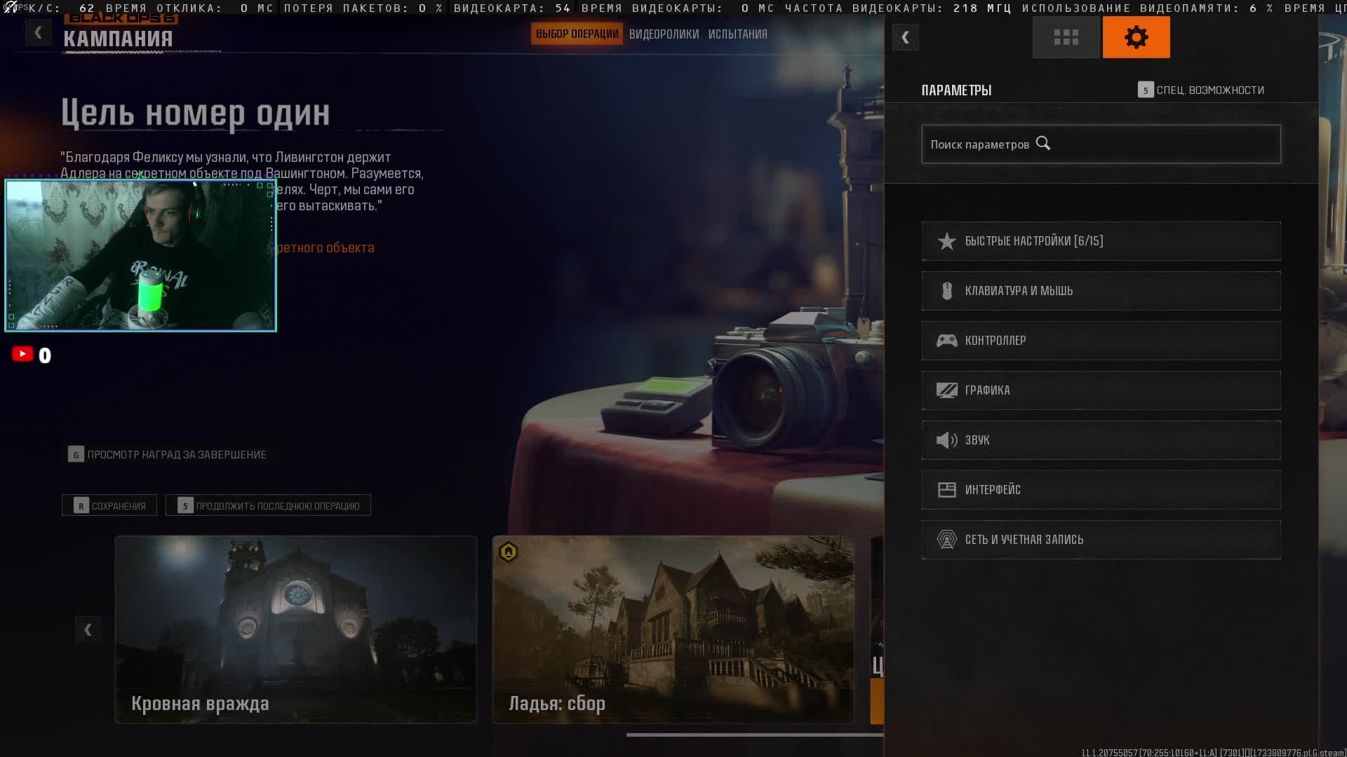1347x757 pixels.
Task: Open Сеть и учетная запись network icon
Action: [947, 540]
